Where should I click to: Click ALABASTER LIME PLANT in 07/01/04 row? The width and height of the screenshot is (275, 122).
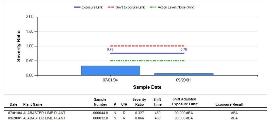click(44, 113)
